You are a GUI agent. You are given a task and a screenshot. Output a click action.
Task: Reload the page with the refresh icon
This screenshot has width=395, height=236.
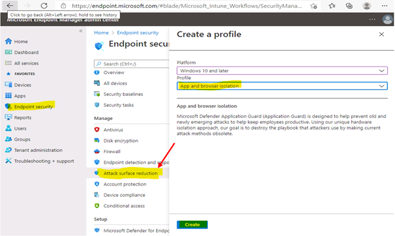[x=44, y=5]
